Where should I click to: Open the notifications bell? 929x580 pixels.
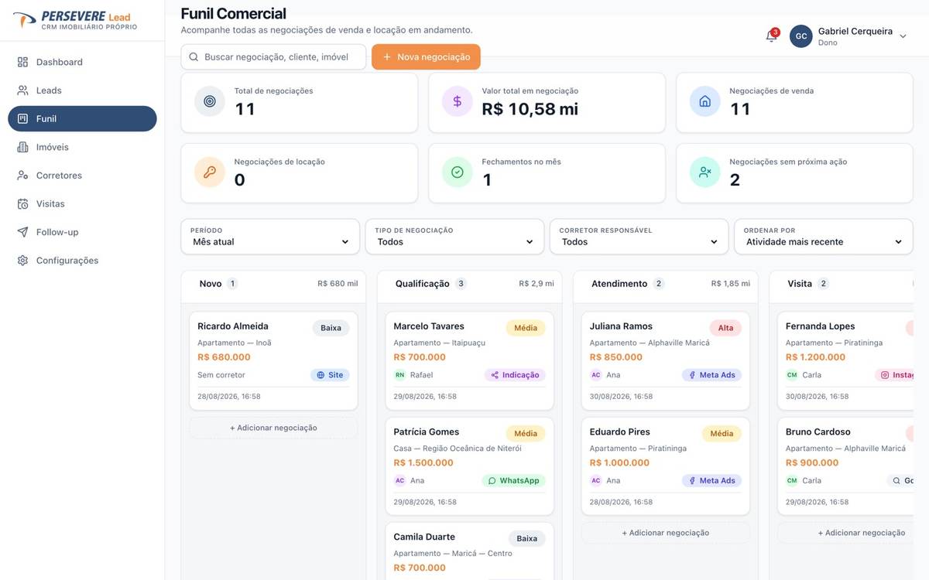pos(771,36)
